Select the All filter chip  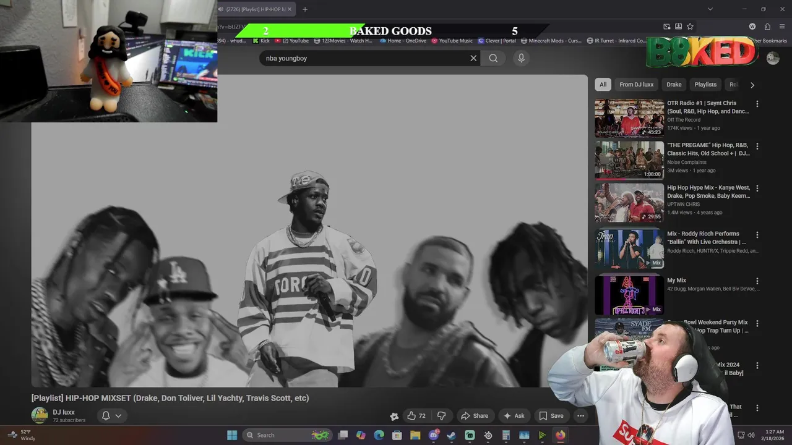tap(603, 85)
